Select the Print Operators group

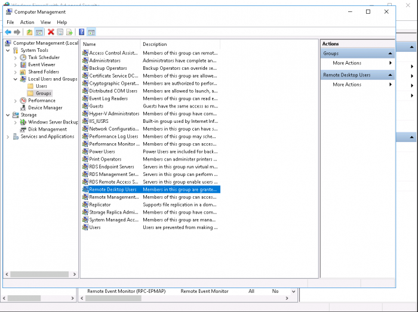click(x=105, y=159)
